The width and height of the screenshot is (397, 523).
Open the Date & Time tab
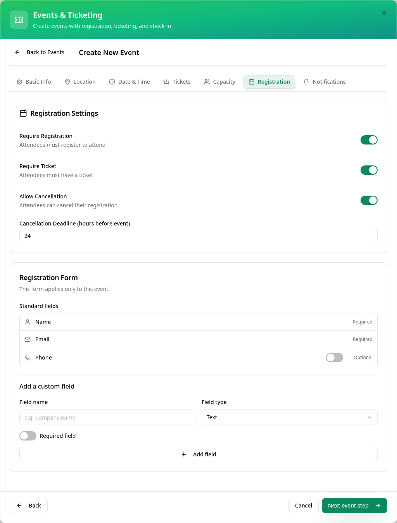coord(129,82)
